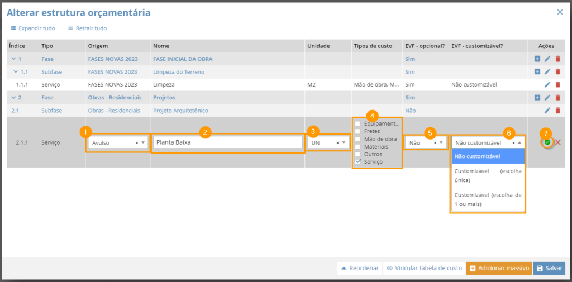Enable the Mão de obra checkbox
The width and height of the screenshot is (572, 282).
coord(357,138)
